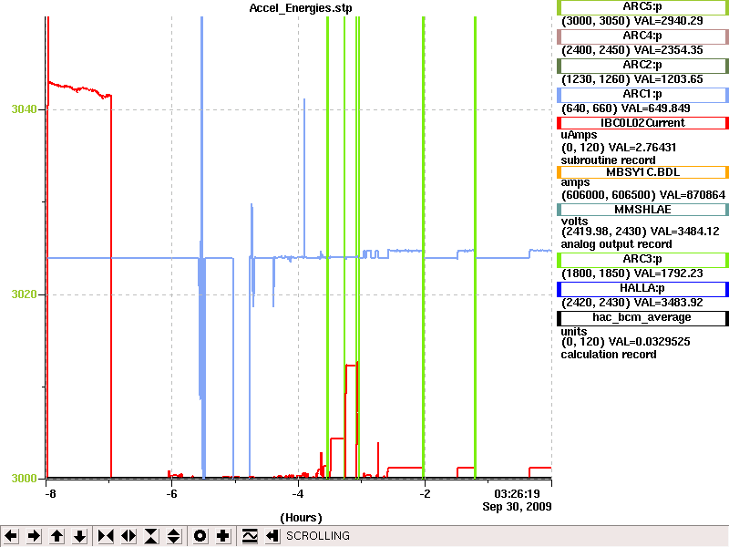The height and width of the screenshot is (547, 729).
Task: Click the 3000 y-axis label
Action: tap(24, 479)
